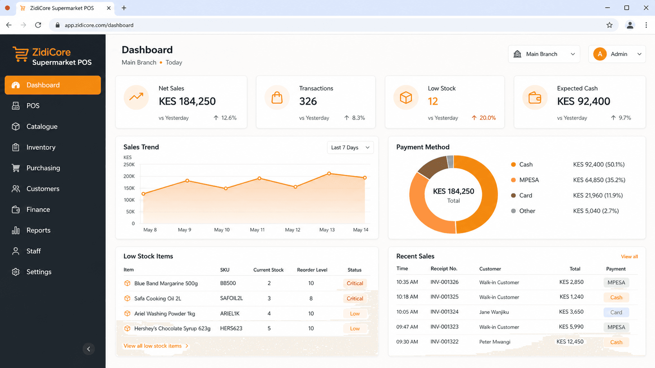Click the browser address bar URL
Screen dimensions: 655x368
pyautogui.click(x=99, y=25)
